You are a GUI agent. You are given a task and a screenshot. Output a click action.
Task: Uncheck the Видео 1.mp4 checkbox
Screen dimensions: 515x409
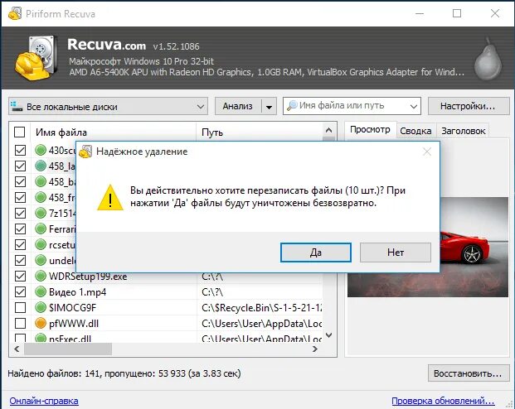20,292
